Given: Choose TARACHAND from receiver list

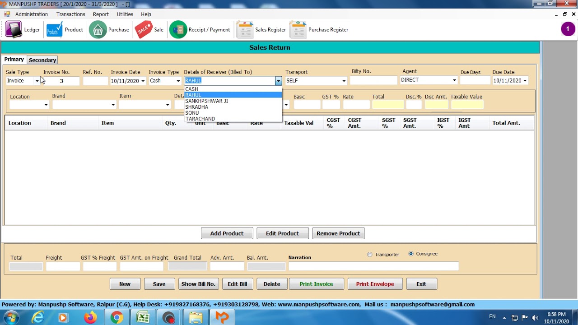Looking at the screenshot, I should (233, 119).
